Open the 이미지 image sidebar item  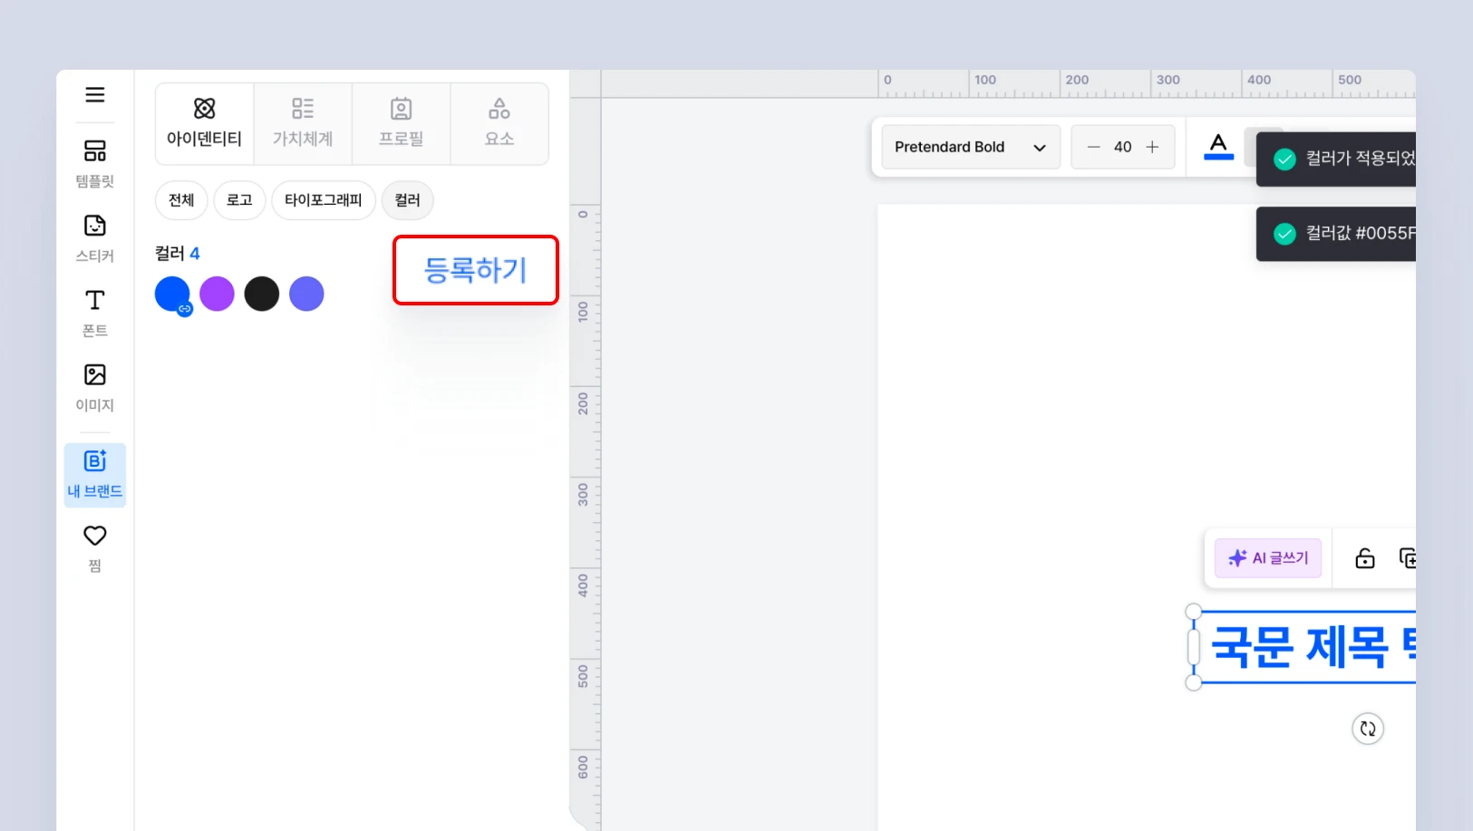click(x=94, y=388)
